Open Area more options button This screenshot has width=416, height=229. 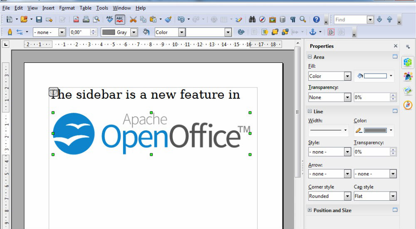pyautogui.click(x=395, y=56)
